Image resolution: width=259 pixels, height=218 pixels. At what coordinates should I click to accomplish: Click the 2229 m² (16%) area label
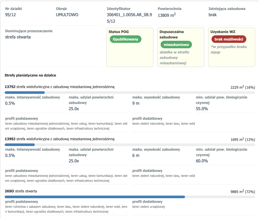tap(243, 87)
